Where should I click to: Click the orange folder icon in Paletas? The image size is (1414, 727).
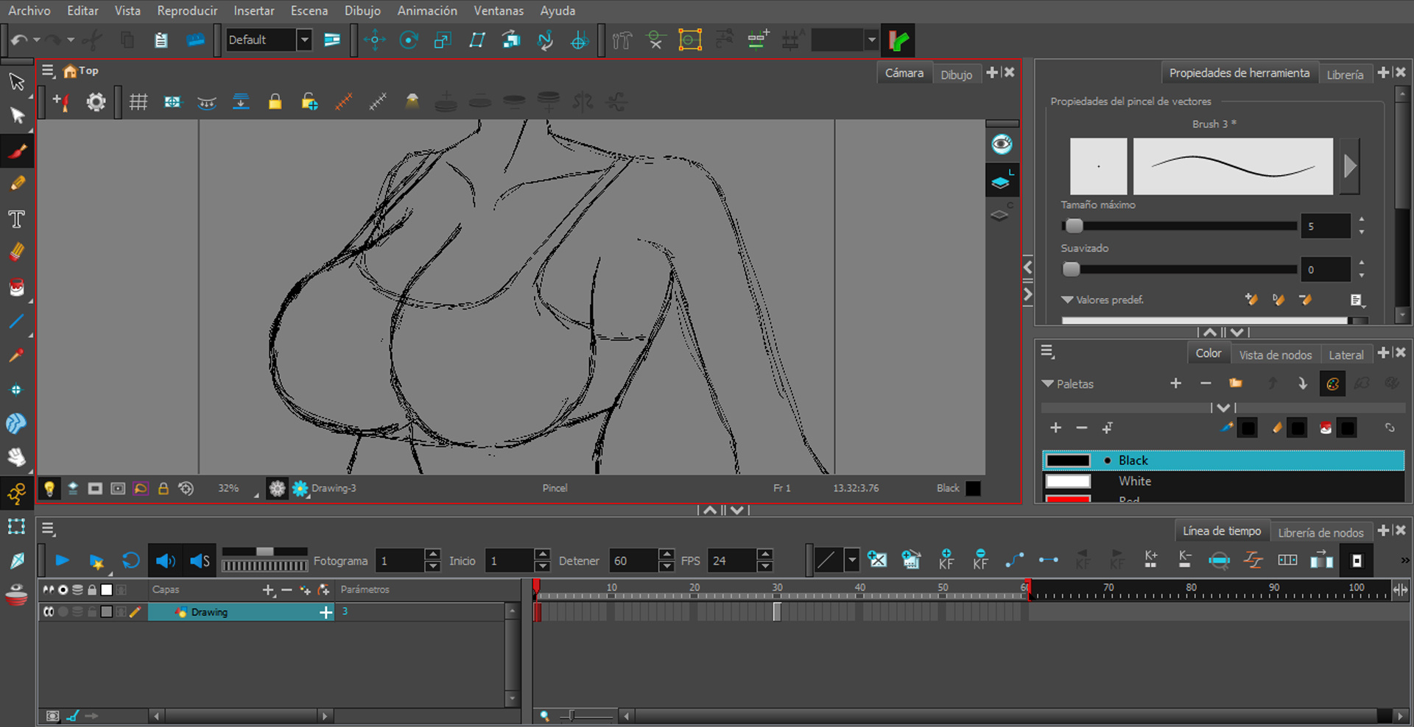[x=1236, y=383]
